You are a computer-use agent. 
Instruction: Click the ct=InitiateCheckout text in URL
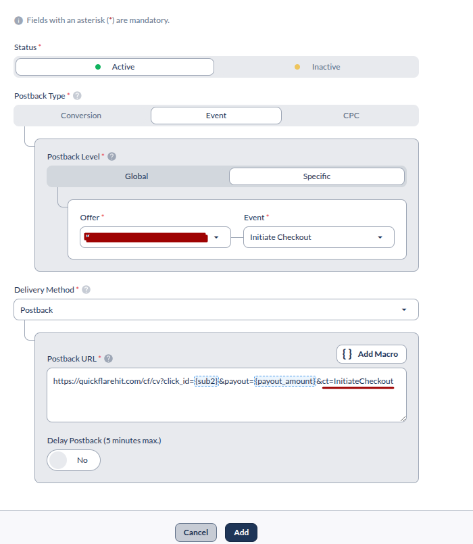click(x=357, y=381)
